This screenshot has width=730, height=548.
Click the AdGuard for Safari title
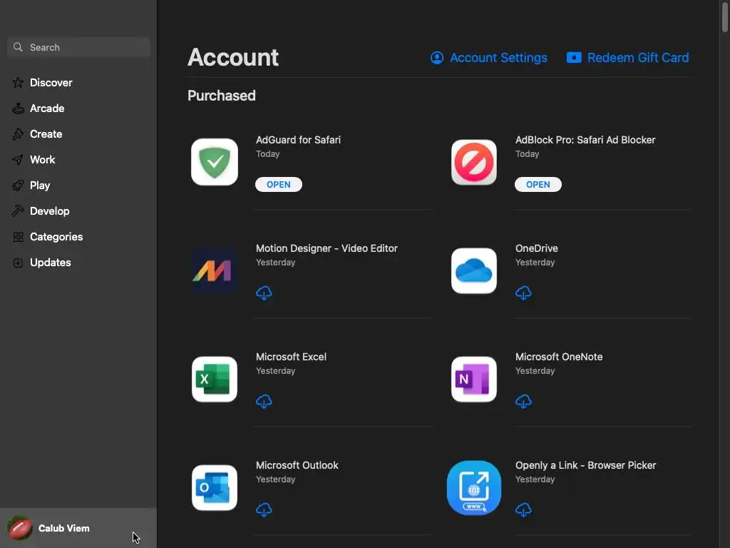(298, 140)
